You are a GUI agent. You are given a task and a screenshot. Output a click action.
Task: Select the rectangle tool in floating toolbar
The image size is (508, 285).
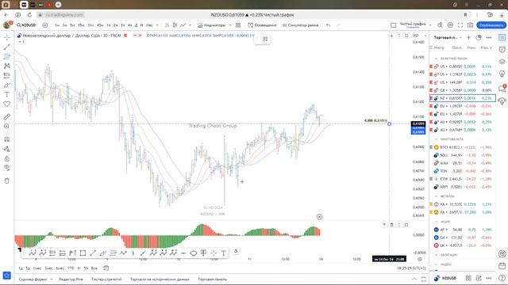83,253
